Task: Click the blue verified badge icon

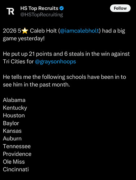Action: 61,8
